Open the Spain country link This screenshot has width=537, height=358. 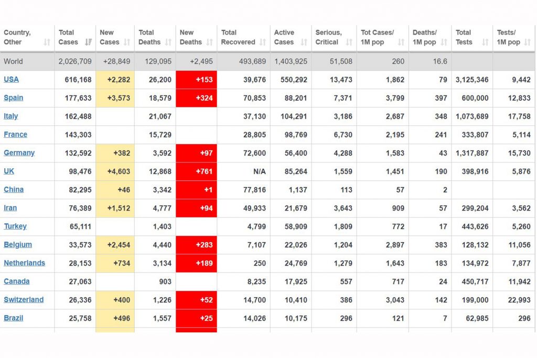coord(13,98)
